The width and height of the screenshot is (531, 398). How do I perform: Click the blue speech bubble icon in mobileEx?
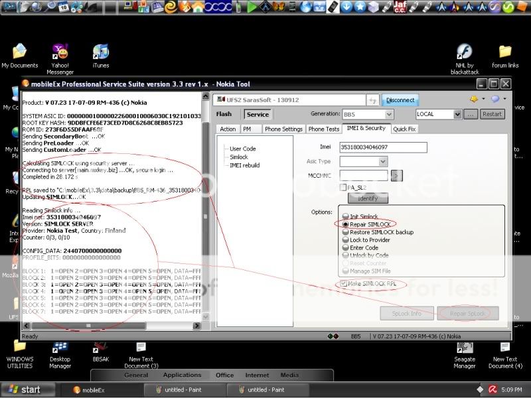click(x=495, y=99)
